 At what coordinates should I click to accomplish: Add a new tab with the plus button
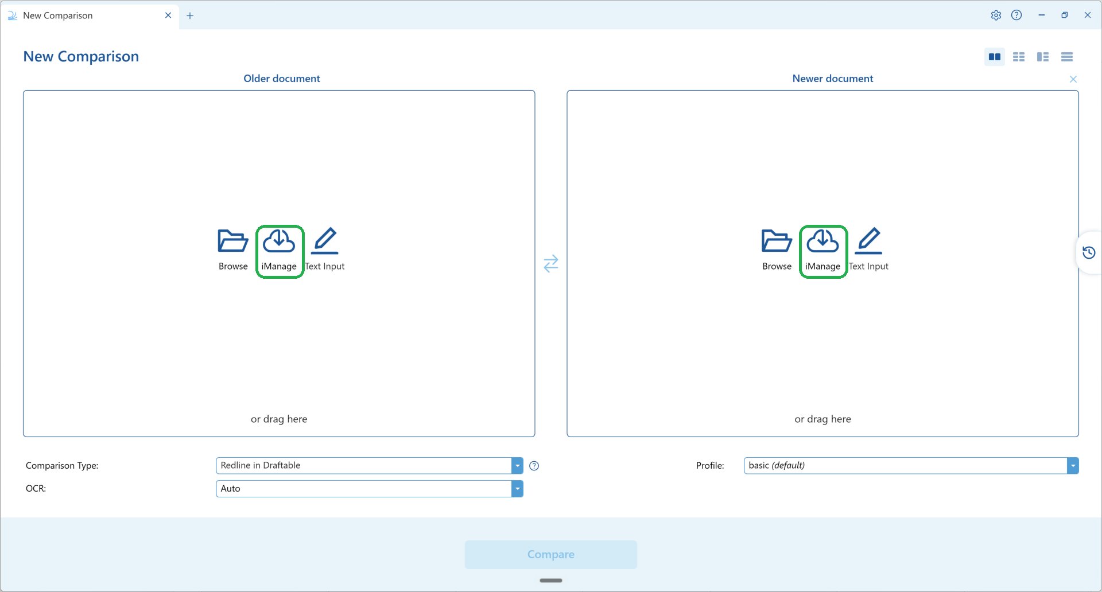[190, 15]
